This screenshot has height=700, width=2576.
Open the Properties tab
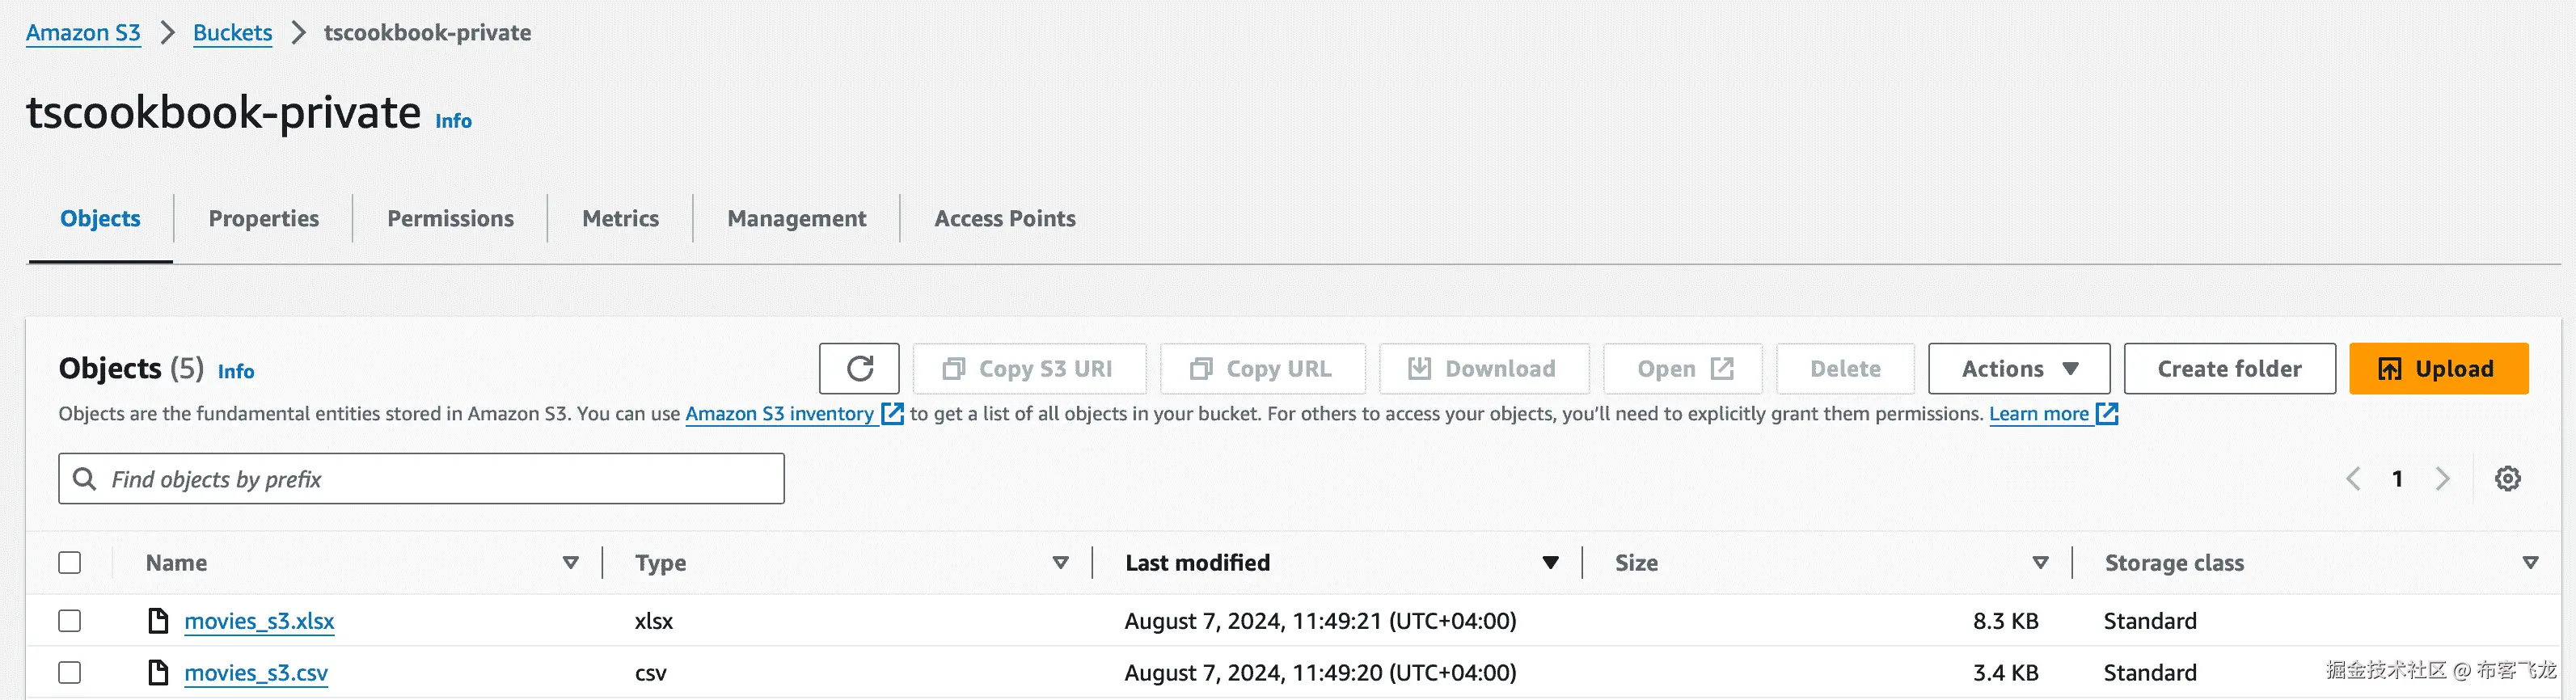264,219
